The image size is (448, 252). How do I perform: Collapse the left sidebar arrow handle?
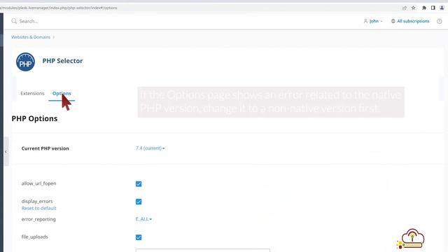coord(6,152)
